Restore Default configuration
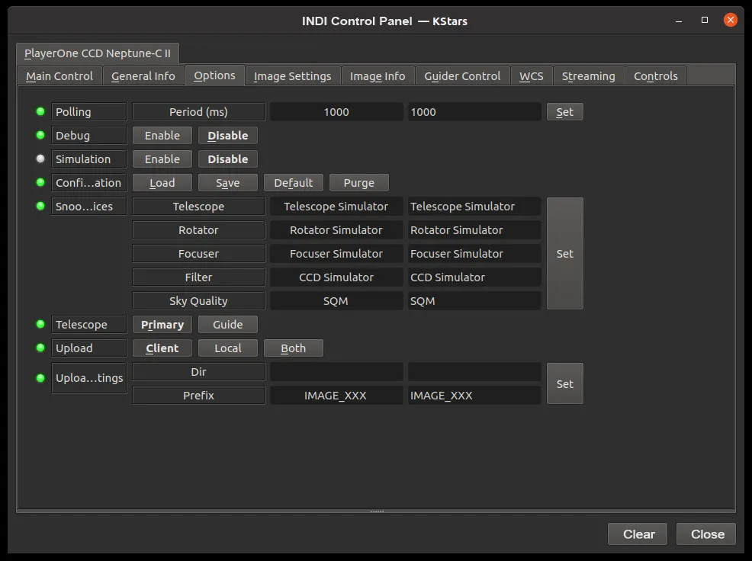752x561 pixels. click(294, 182)
